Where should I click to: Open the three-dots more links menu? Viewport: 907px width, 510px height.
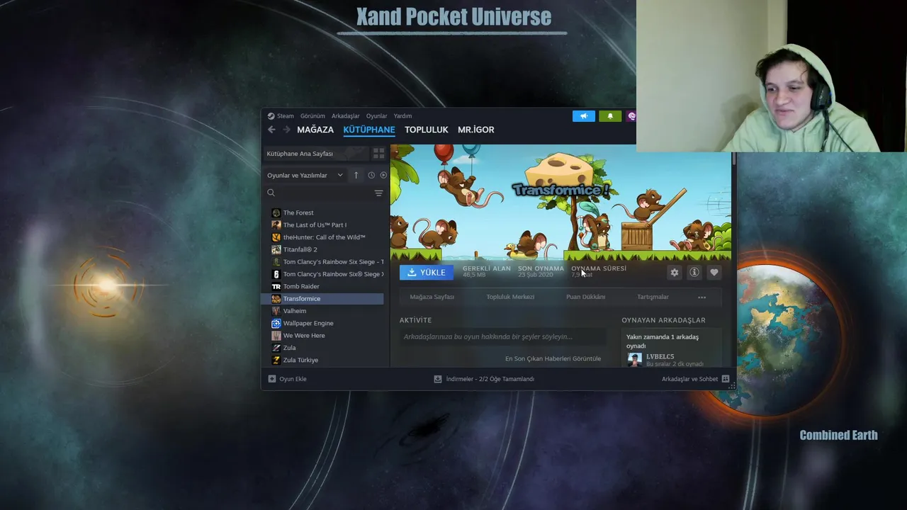tap(702, 297)
